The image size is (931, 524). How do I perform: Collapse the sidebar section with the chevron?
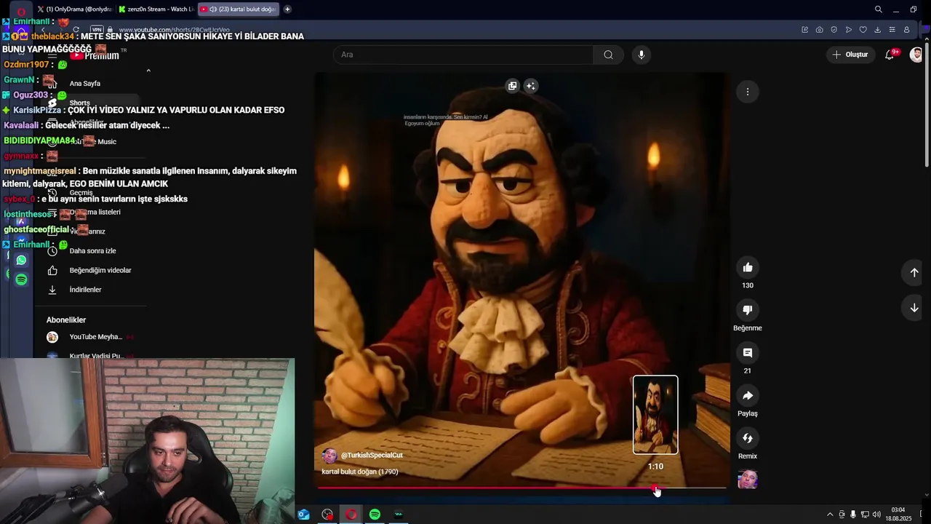click(x=148, y=71)
